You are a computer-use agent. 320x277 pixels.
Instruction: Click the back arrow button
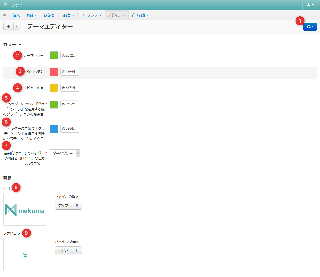coord(9,26)
